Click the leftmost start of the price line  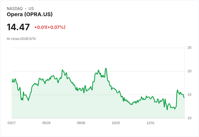tap(12, 82)
